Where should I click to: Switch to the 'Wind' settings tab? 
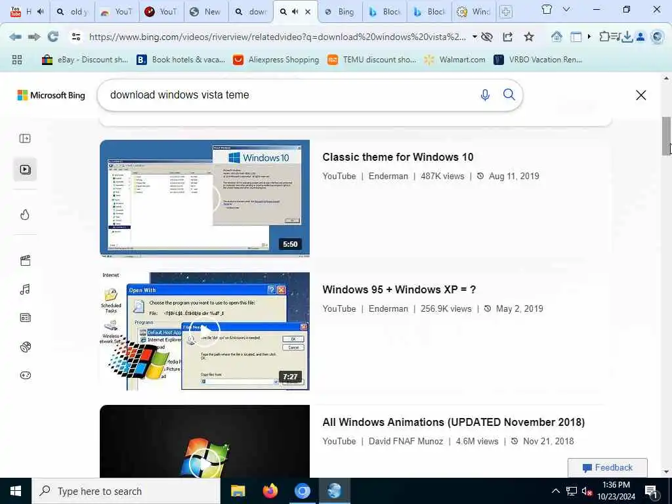click(474, 12)
